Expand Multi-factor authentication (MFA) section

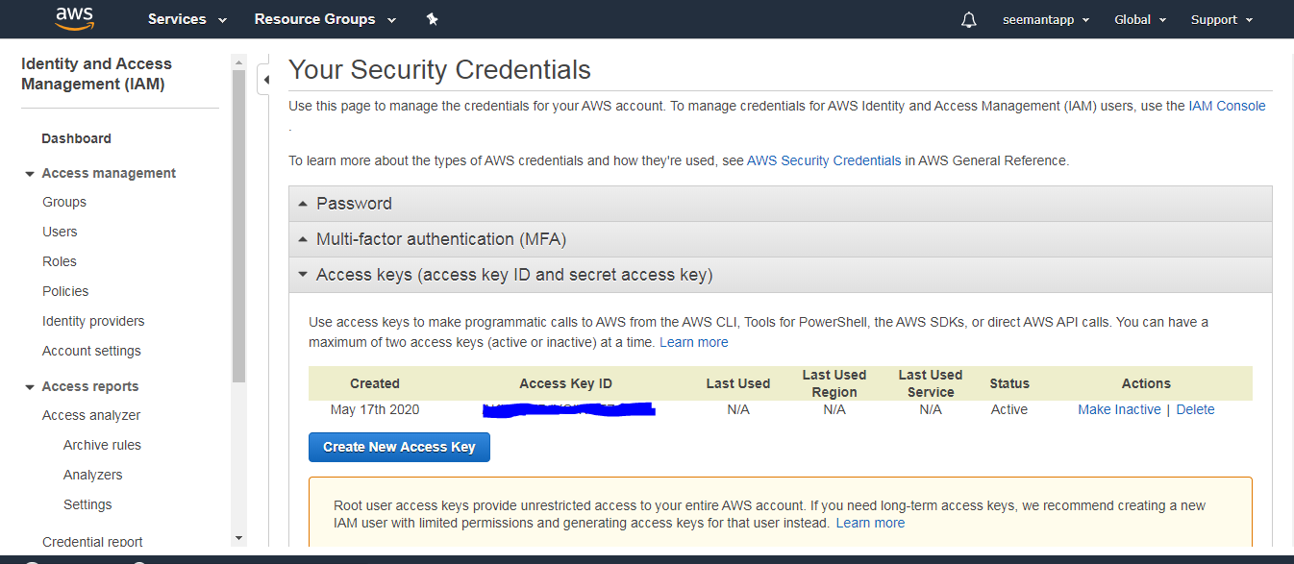[780, 239]
